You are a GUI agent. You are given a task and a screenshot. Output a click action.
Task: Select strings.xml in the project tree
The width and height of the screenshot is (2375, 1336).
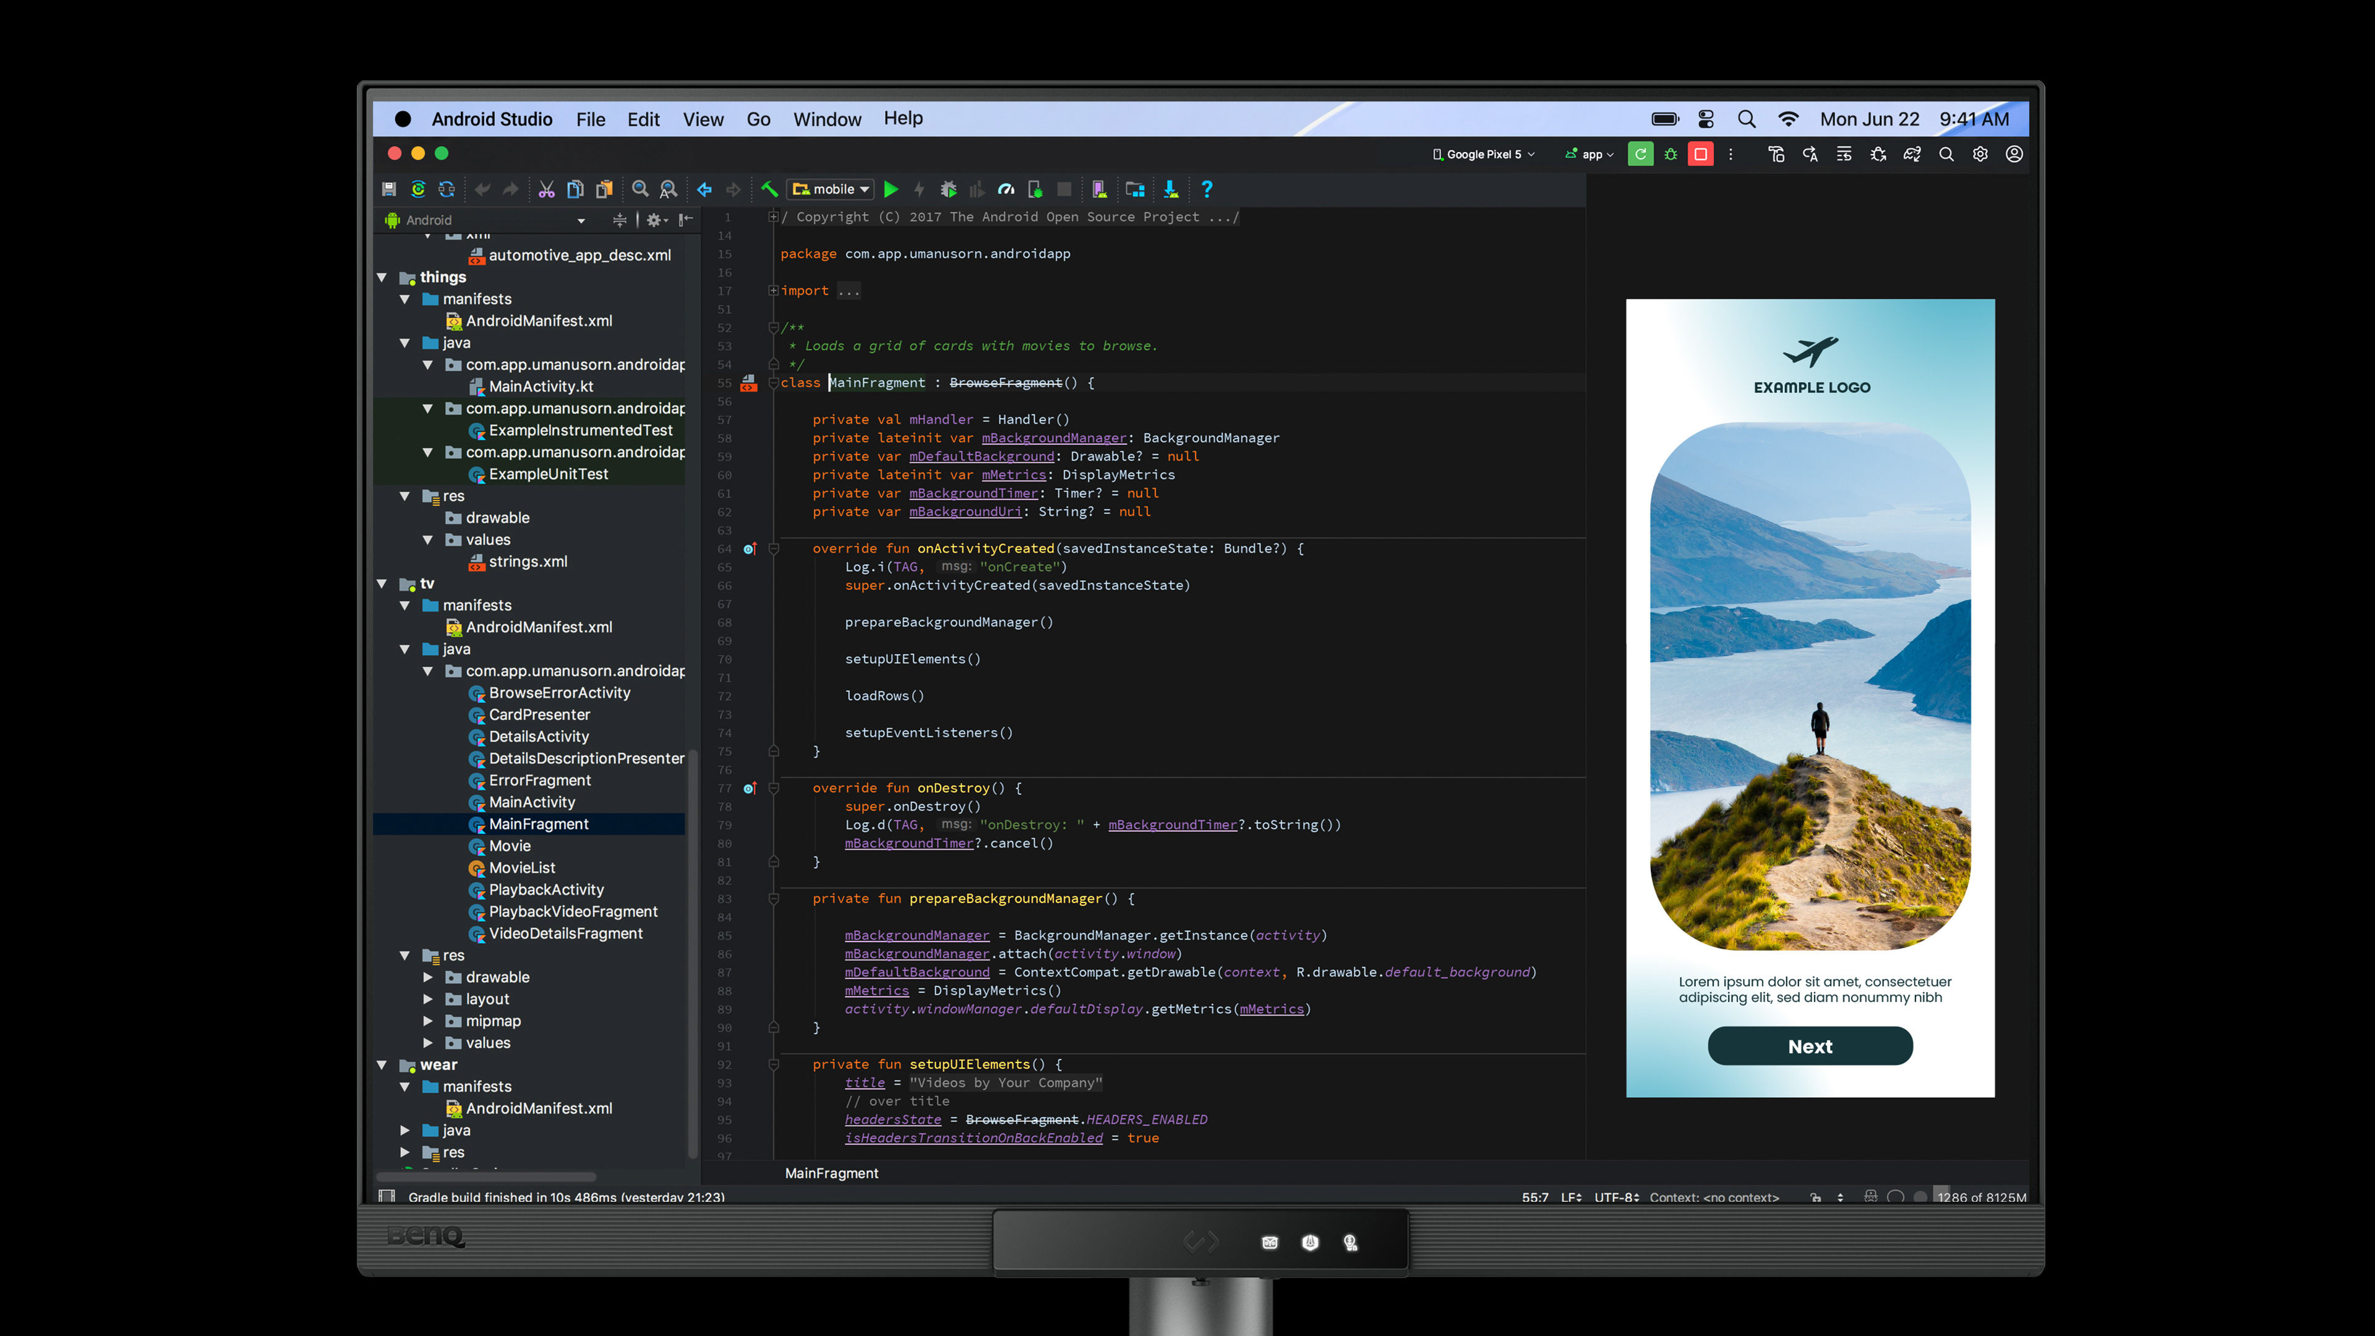point(528,562)
